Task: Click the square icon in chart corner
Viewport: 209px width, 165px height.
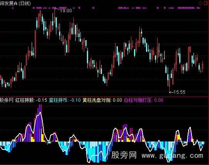Action: coord(206,3)
